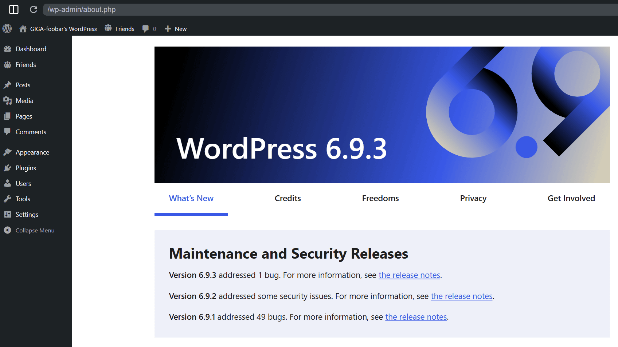Click + New in the admin bar
The image size is (618, 347).
[x=175, y=28]
